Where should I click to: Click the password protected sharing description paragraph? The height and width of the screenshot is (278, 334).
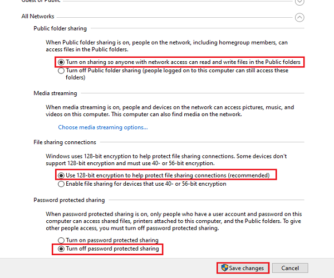pyautogui.click(x=174, y=221)
